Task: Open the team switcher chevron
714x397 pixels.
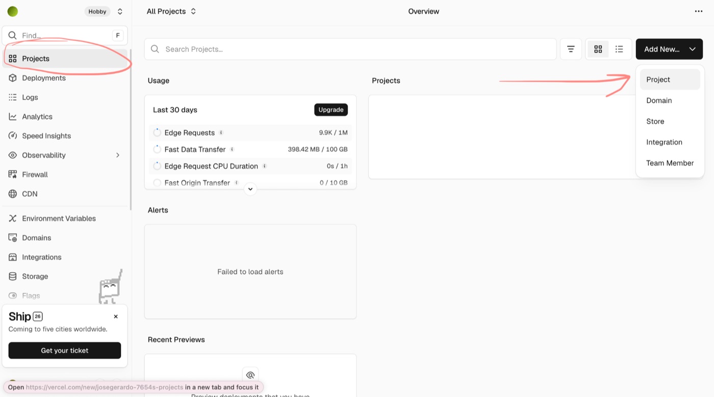Action: pyautogui.click(x=120, y=11)
